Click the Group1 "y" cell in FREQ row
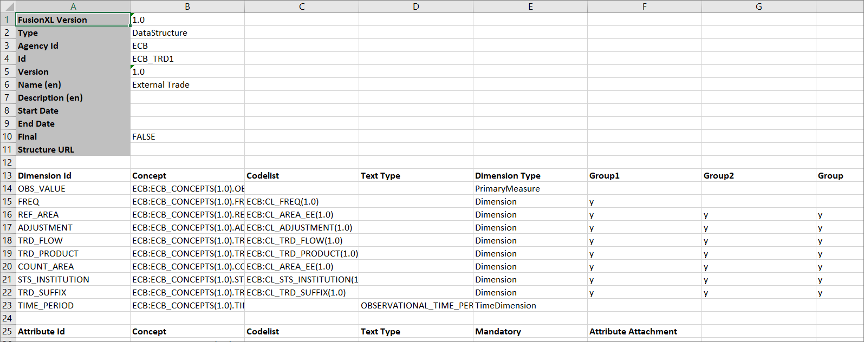The image size is (864, 342). click(x=644, y=202)
